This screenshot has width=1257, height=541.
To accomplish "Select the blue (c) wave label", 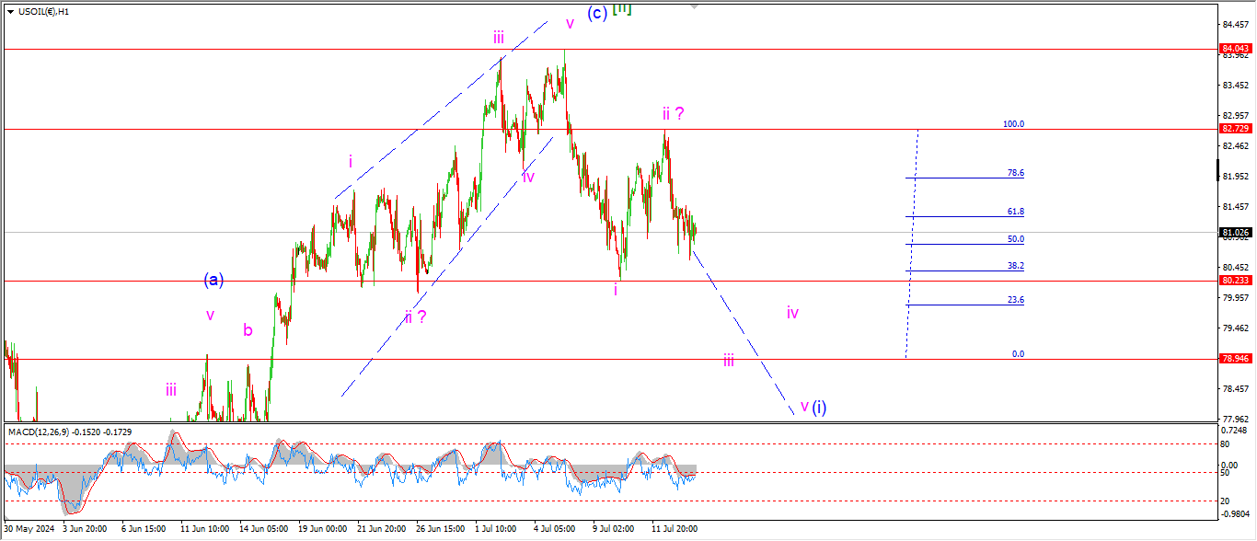I will click(x=597, y=13).
